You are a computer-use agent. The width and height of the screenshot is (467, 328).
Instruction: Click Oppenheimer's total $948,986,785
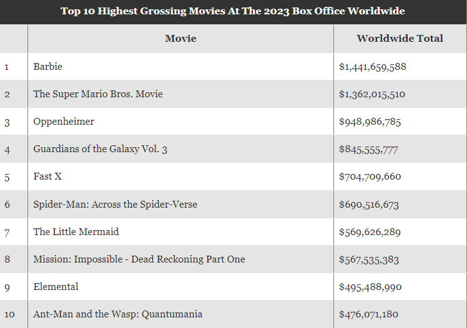pos(370,122)
